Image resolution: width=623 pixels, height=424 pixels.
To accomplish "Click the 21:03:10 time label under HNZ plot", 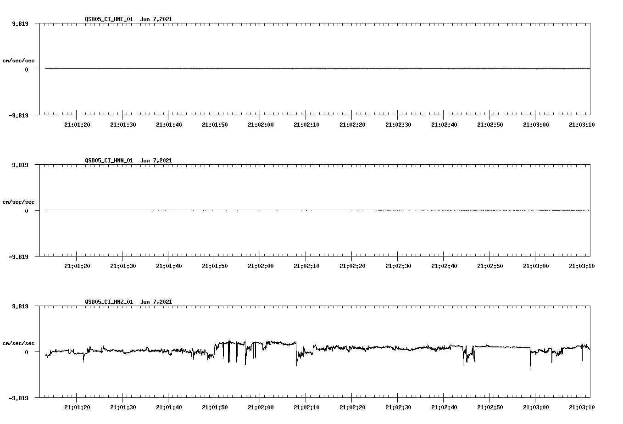I will 582,407.
